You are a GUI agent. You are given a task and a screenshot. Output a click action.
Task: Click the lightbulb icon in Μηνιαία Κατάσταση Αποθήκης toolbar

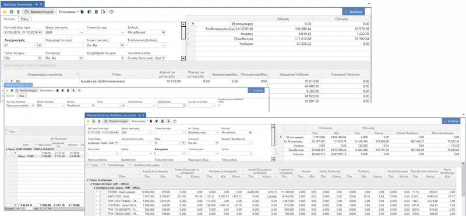99,121
